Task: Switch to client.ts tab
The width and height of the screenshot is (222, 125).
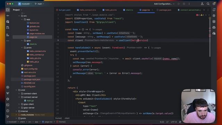Action: click(x=128, y=10)
